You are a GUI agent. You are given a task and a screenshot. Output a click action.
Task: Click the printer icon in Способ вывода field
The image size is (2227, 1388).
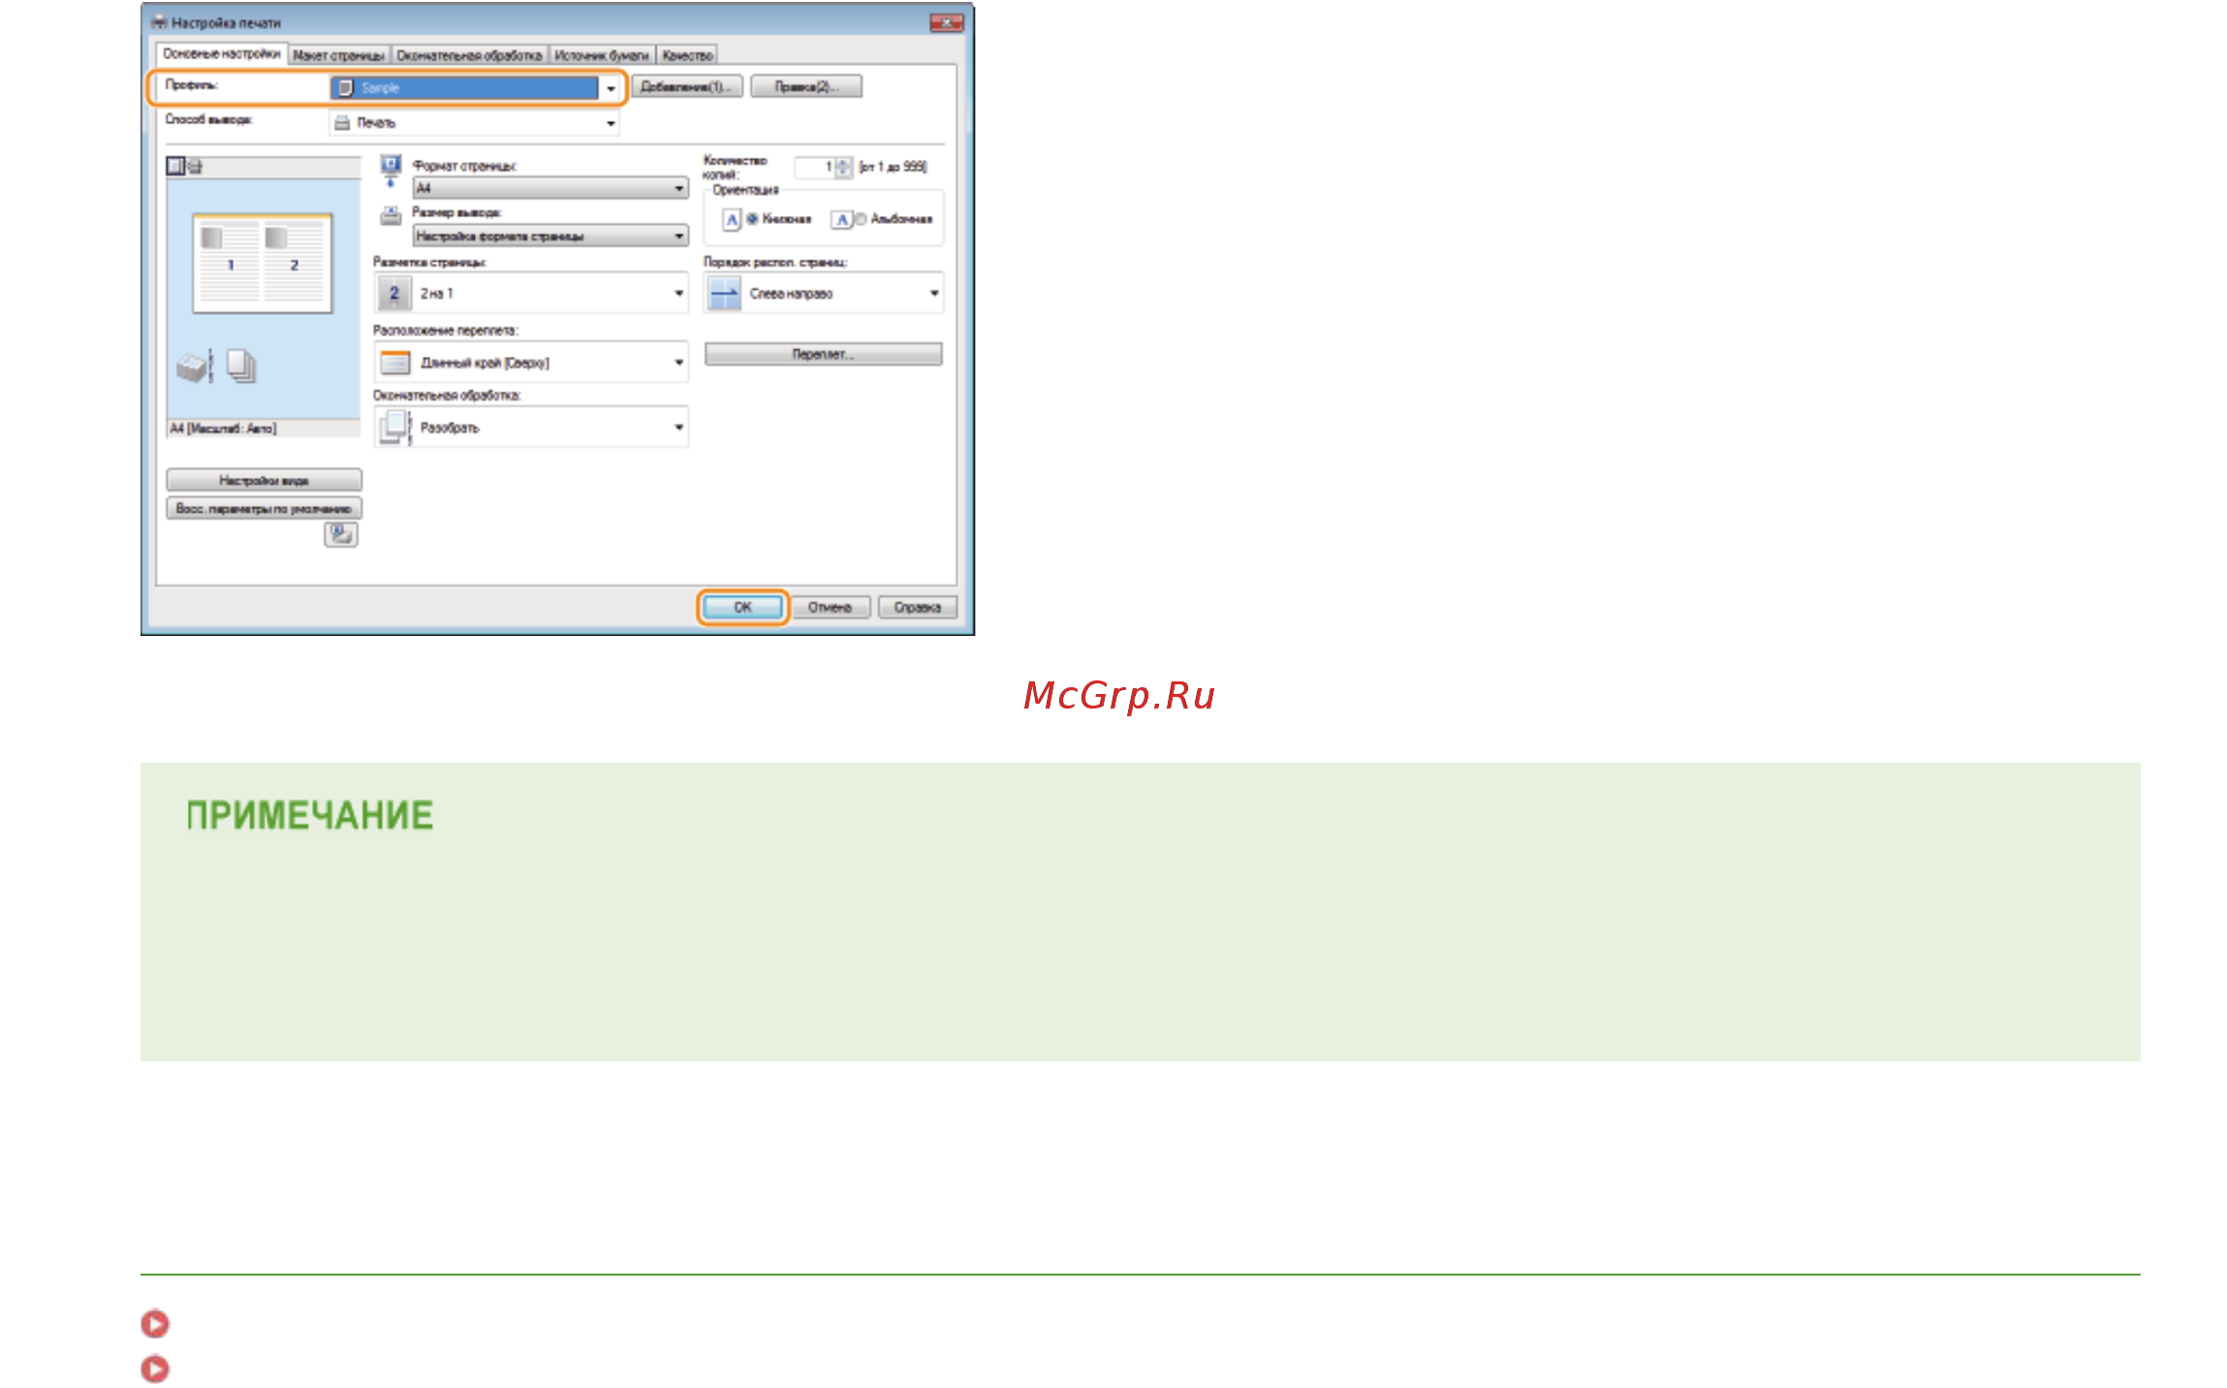(342, 122)
